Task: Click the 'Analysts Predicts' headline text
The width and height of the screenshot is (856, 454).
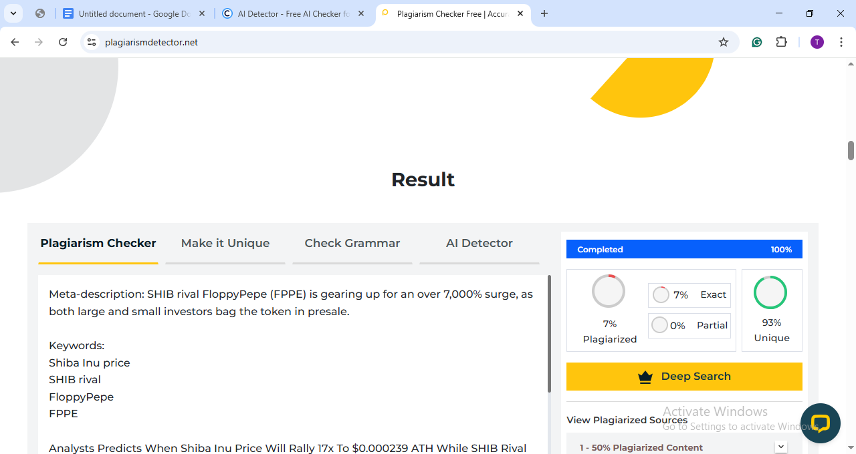Action: (x=288, y=448)
